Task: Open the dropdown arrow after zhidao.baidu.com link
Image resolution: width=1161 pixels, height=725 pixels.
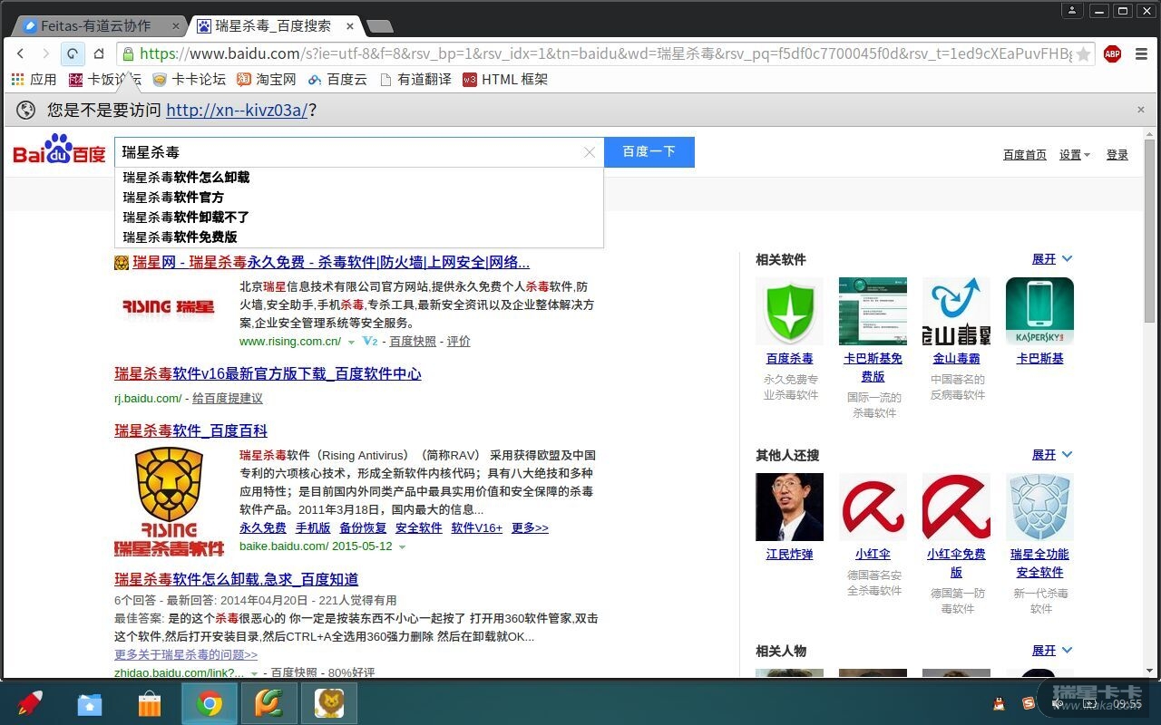Action: pos(254,674)
